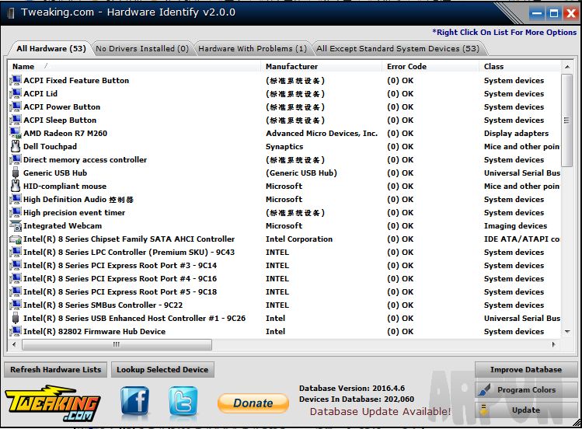Open the Tweaking.com Facebook page icon
The width and height of the screenshot is (582, 429).
pos(134,401)
